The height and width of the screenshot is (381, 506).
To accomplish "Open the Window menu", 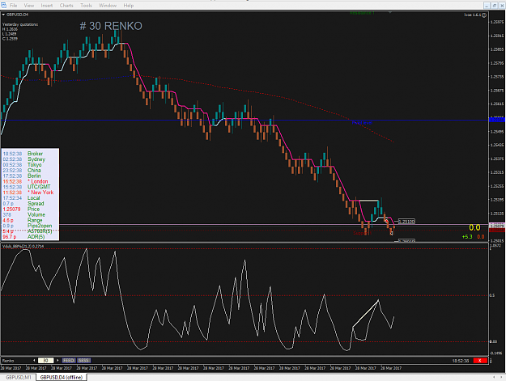I will coord(108,6).
